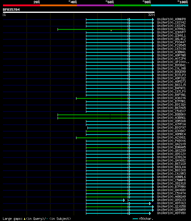This screenshot has height=221, width=191.
Task: Click the UniRef100_Q1XG58 label
Action: 171,206
